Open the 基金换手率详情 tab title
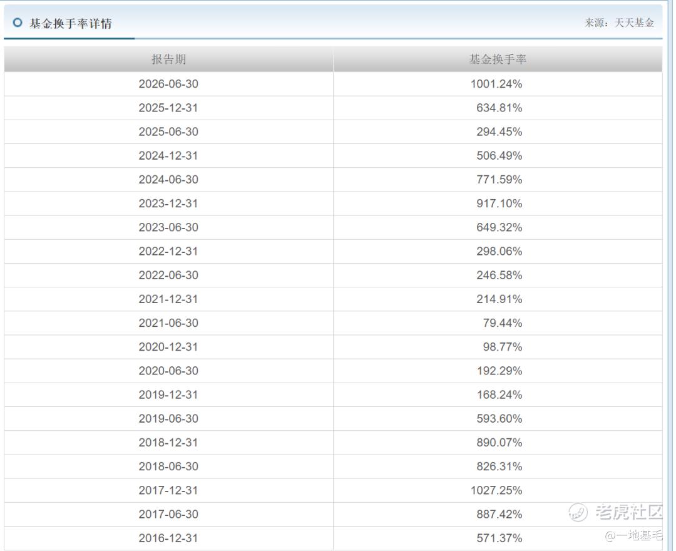The height and width of the screenshot is (551, 676). (71, 23)
